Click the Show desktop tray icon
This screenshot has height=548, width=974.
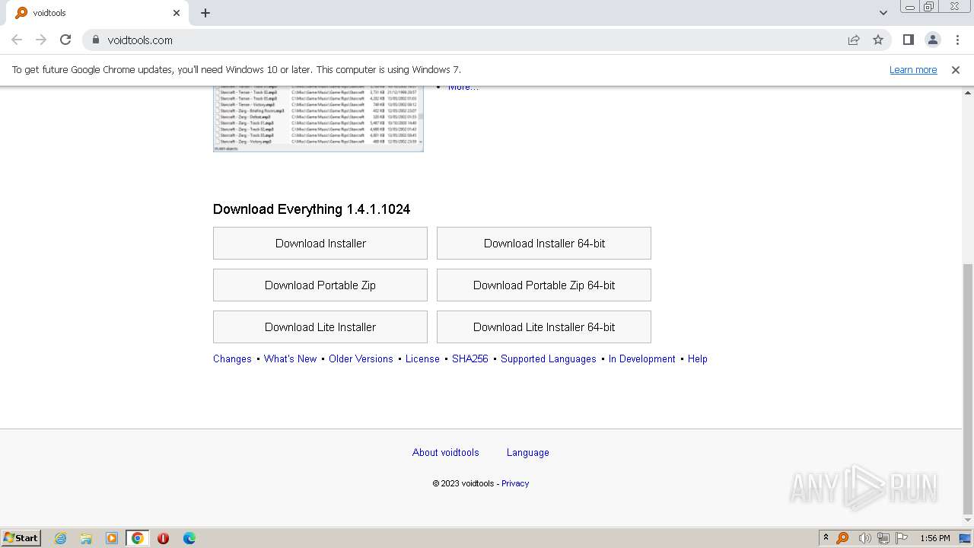pos(965,538)
